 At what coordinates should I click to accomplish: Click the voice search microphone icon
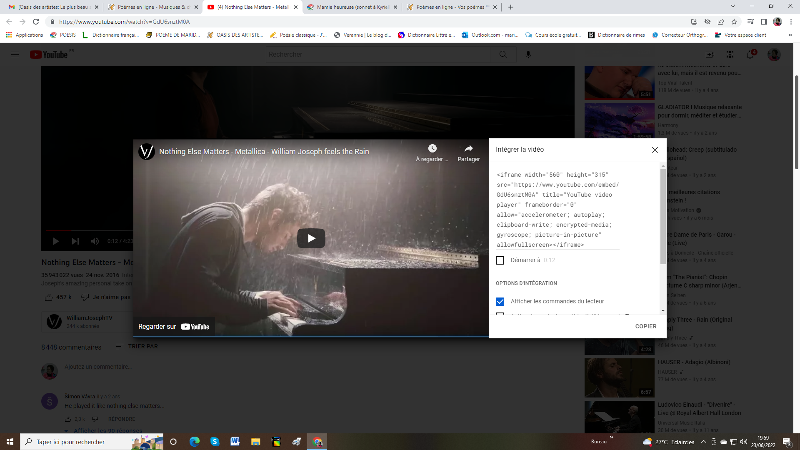528,55
